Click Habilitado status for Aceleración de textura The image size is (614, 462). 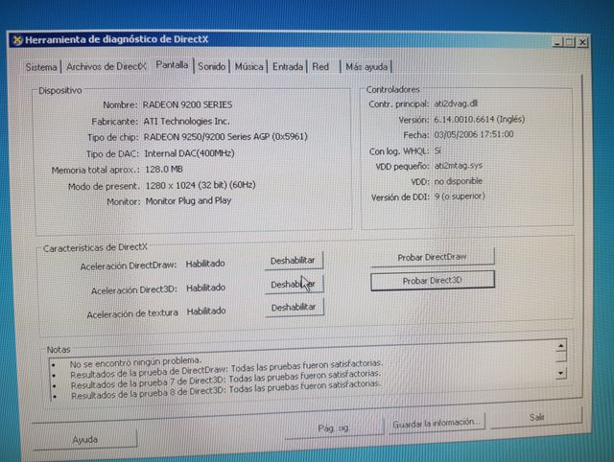click(206, 312)
